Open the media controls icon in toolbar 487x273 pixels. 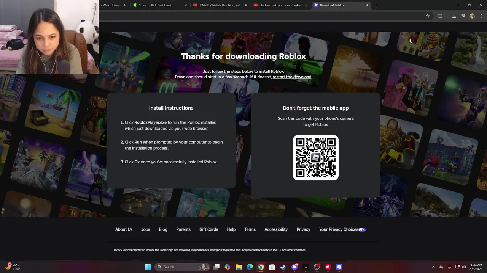[x=463, y=16]
